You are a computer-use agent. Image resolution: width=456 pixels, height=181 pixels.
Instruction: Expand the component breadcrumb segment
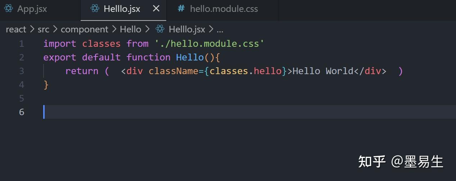pyautogui.click(x=85, y=30)
